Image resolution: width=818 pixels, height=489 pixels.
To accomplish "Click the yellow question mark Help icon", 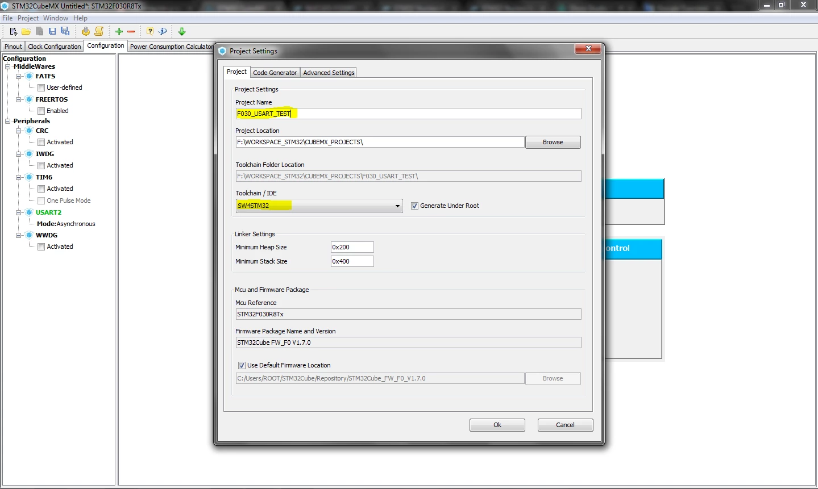I will coord(150,31).
